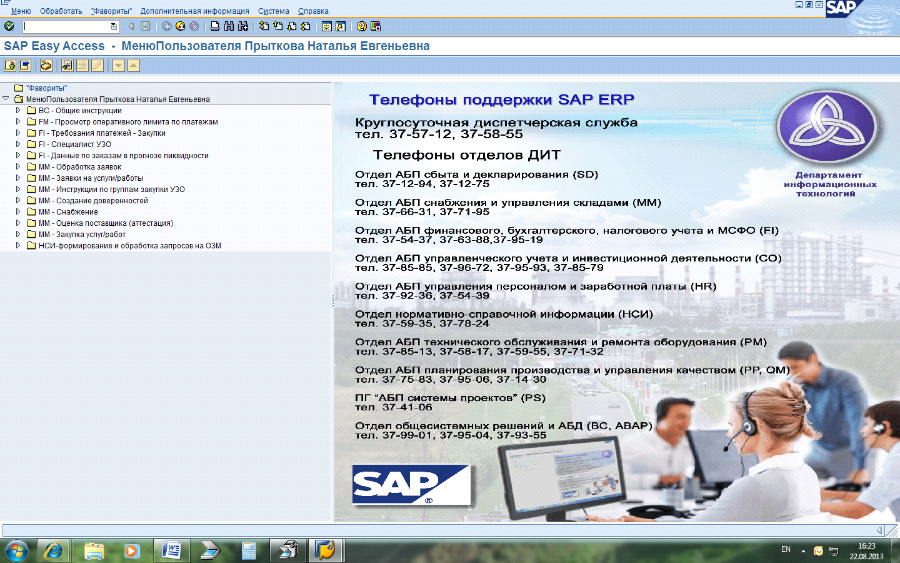Open the command field history dropdown
The height and width of the screenshot is (563, 900).
(114, 26)
